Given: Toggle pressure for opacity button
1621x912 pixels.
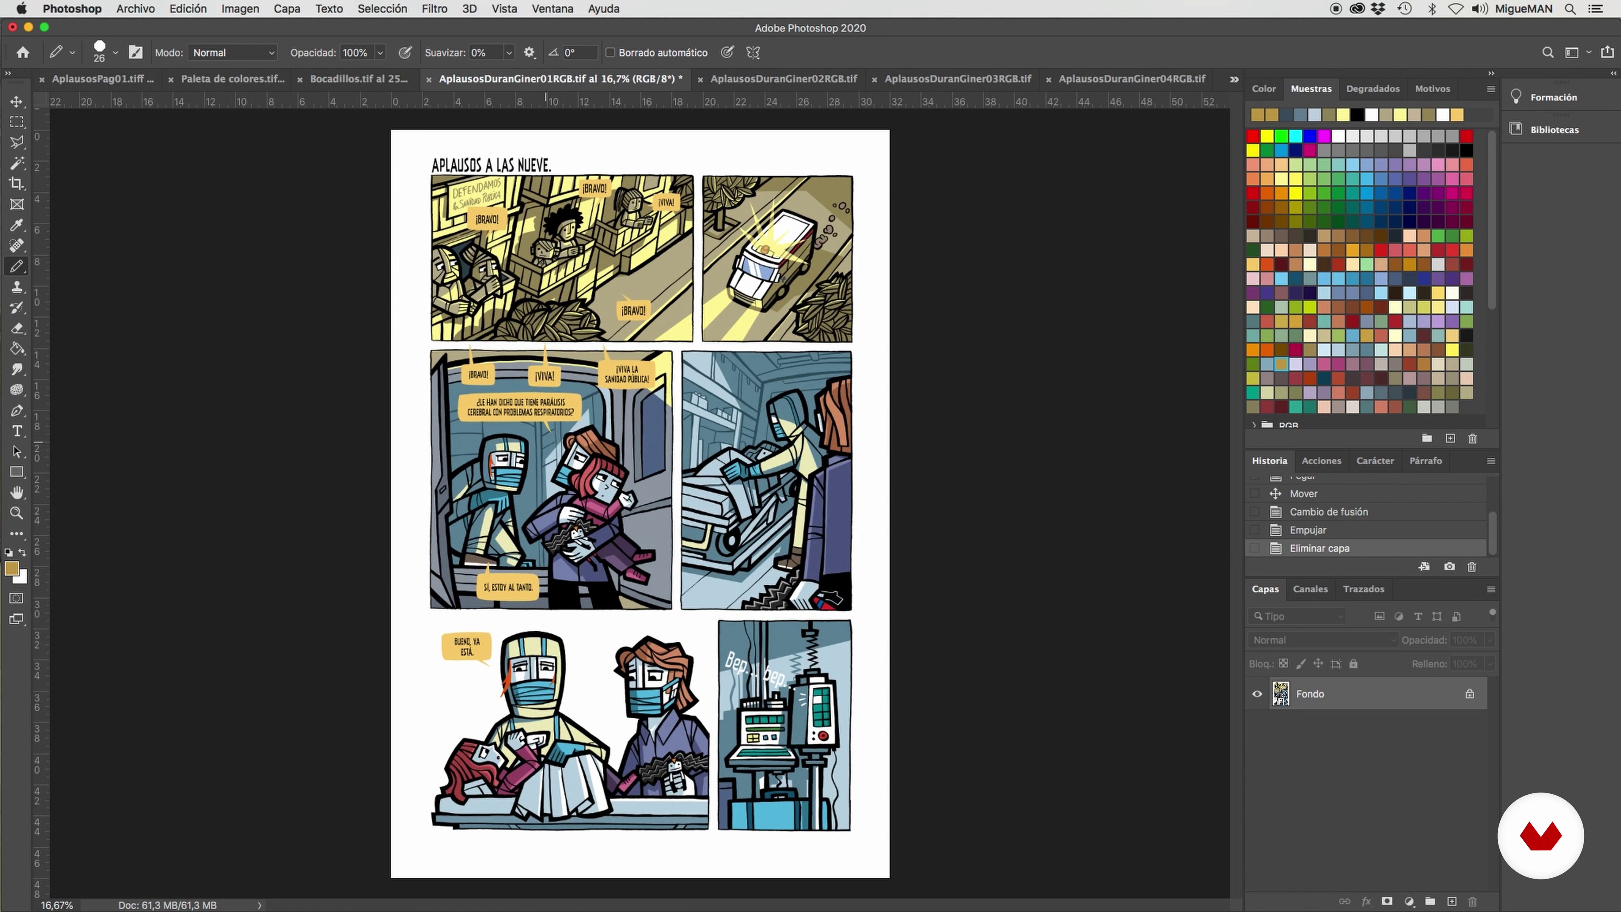Looking at the screenshot, I should tap(405, 53).
